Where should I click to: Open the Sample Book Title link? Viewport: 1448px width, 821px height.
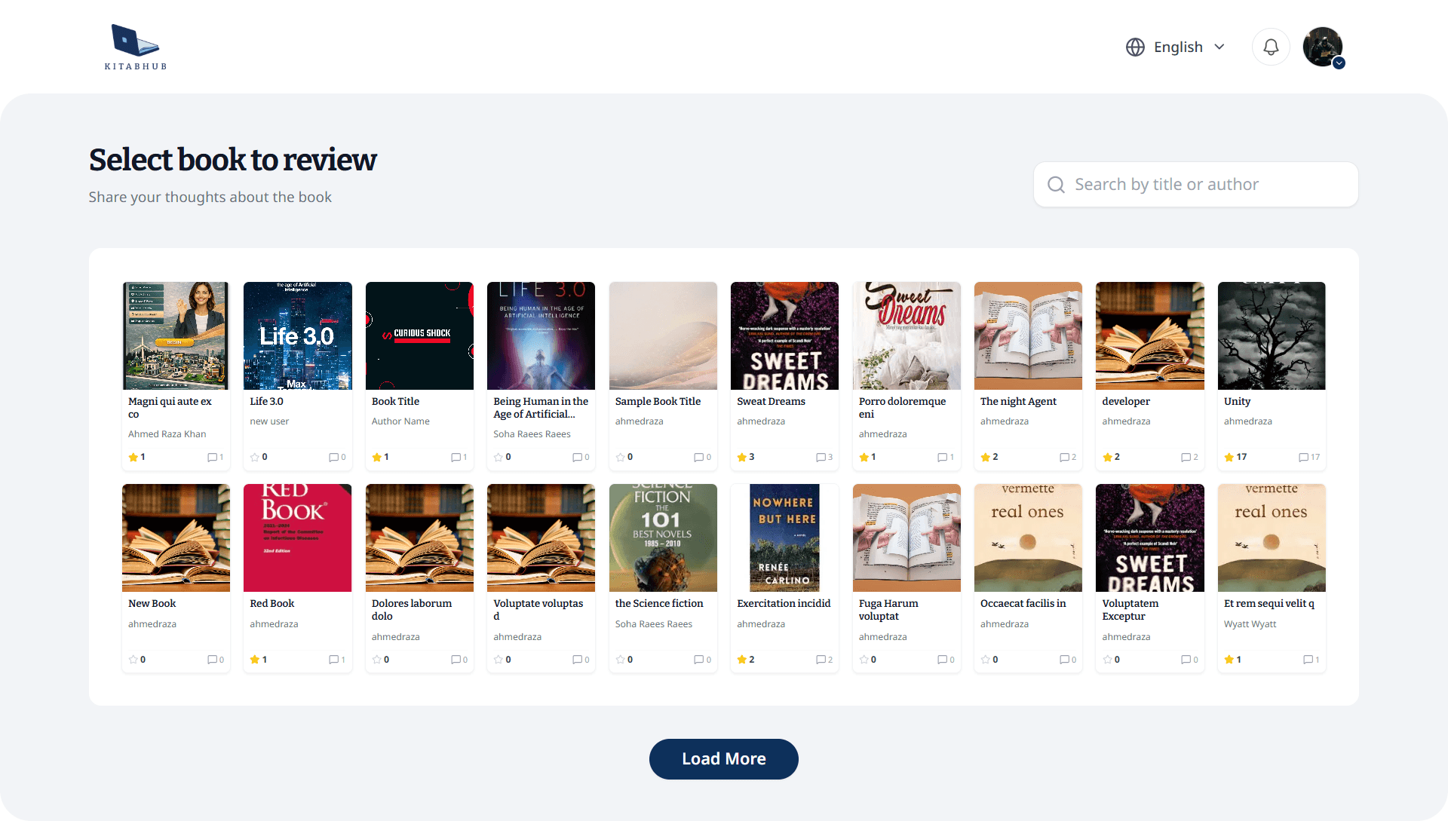pyautogui.click(x=658, y=401)
